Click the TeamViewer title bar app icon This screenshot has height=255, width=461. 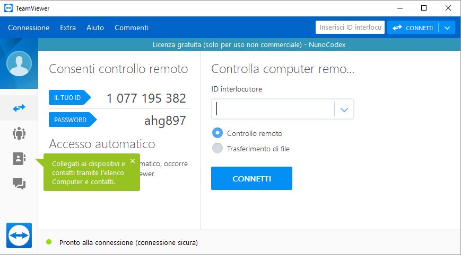click(x=9, y=8)
